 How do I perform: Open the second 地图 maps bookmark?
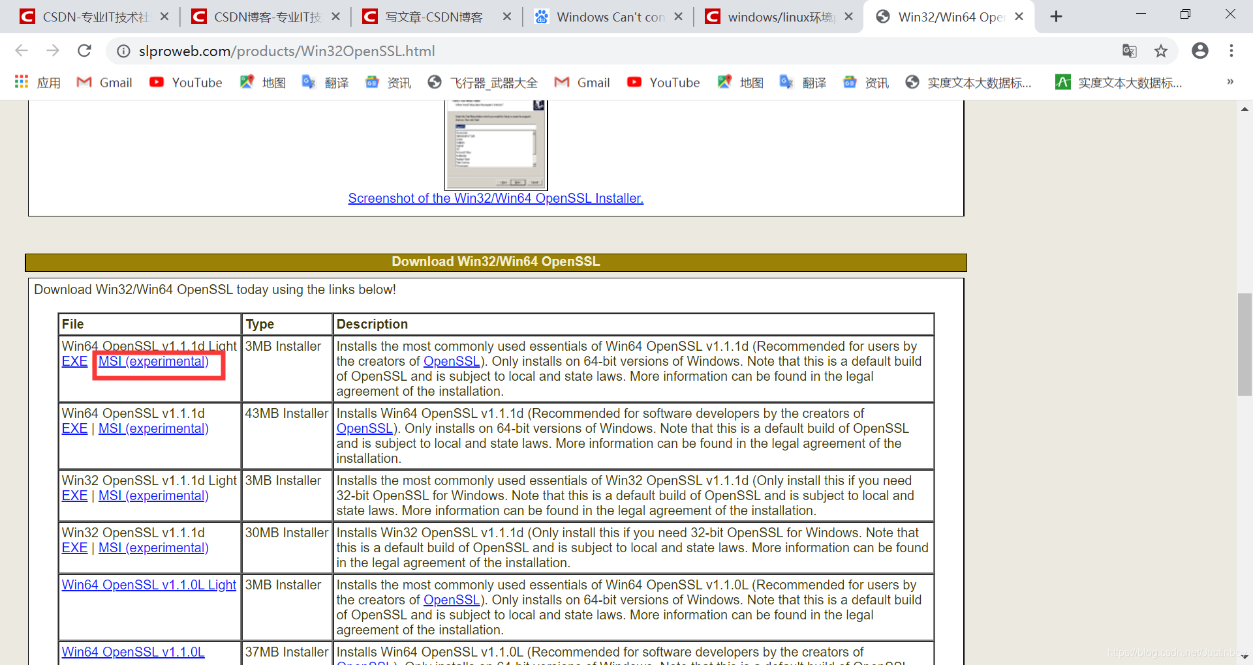[741, 82]
